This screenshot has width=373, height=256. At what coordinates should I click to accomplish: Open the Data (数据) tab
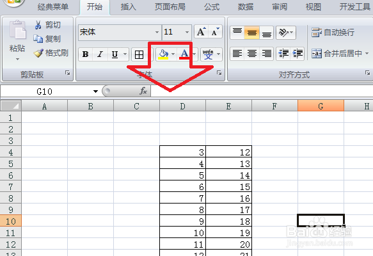246,6
